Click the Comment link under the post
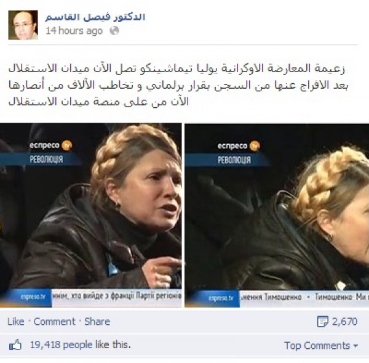This screenshot has width=369, height=363. click(54, 322)
